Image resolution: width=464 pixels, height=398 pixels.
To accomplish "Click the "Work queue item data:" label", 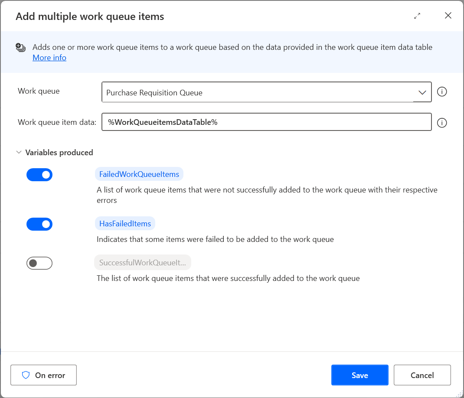I will (57, 122).
